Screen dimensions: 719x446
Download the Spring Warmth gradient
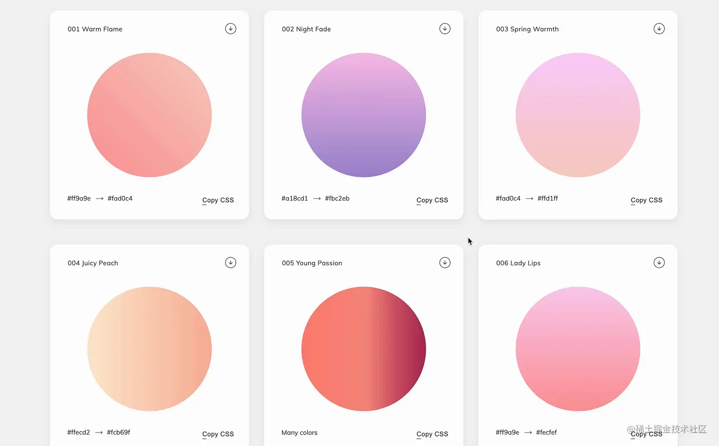[659, 28]
